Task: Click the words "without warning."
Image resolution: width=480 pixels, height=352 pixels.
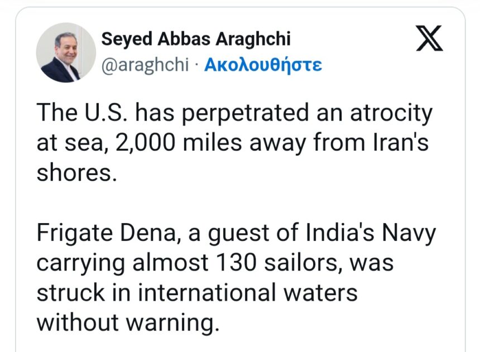Action: click(126, 322)
